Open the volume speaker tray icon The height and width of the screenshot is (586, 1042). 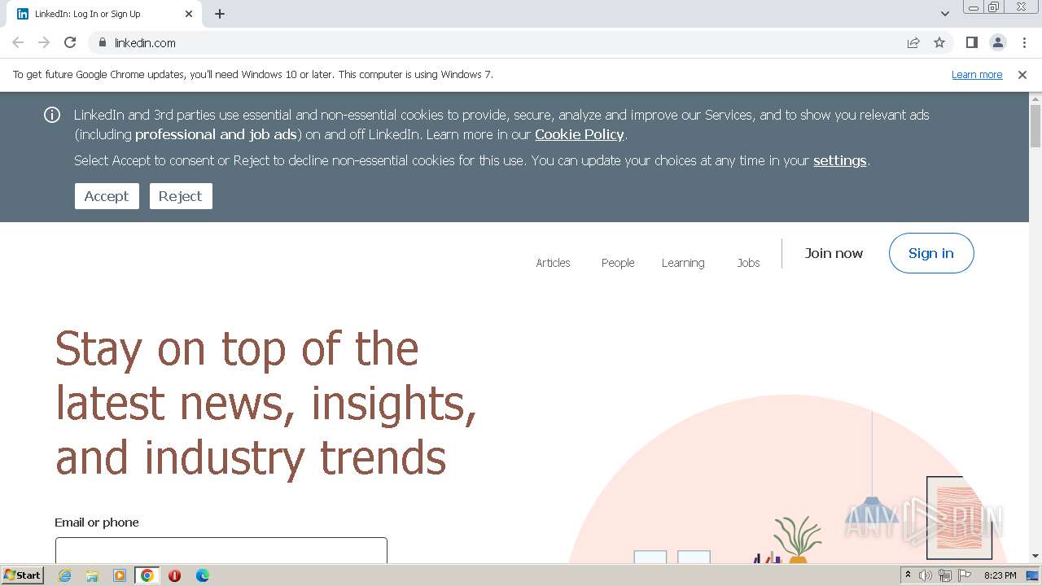[926, 575]
